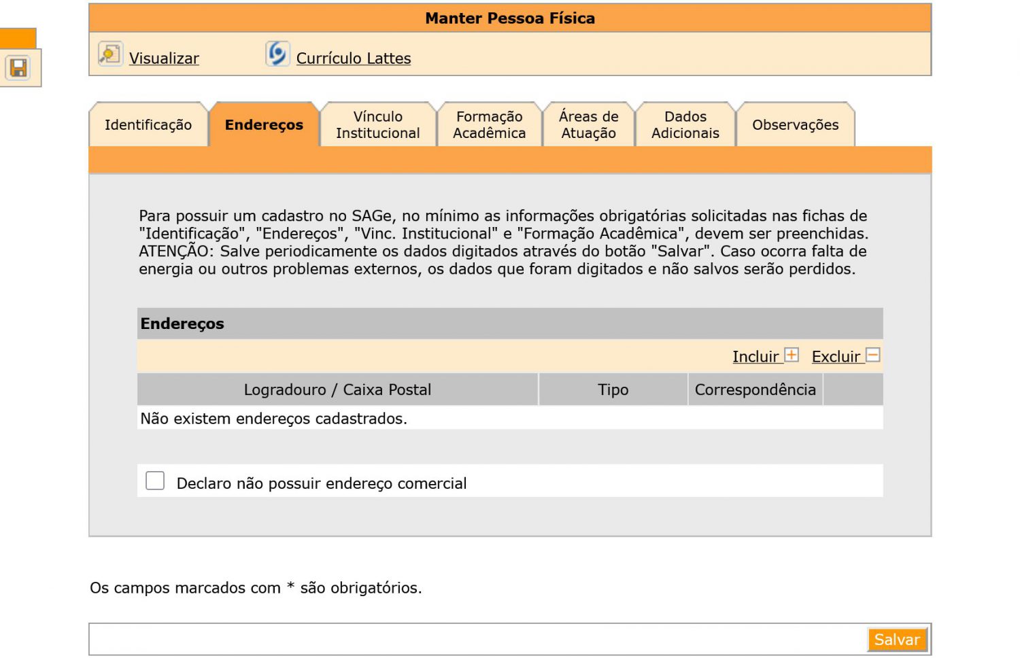Click the Currículo Lattes logo icon
The width and height of the screenshot is (1020, 658).
pyautogui.click(x=277, y=54)
